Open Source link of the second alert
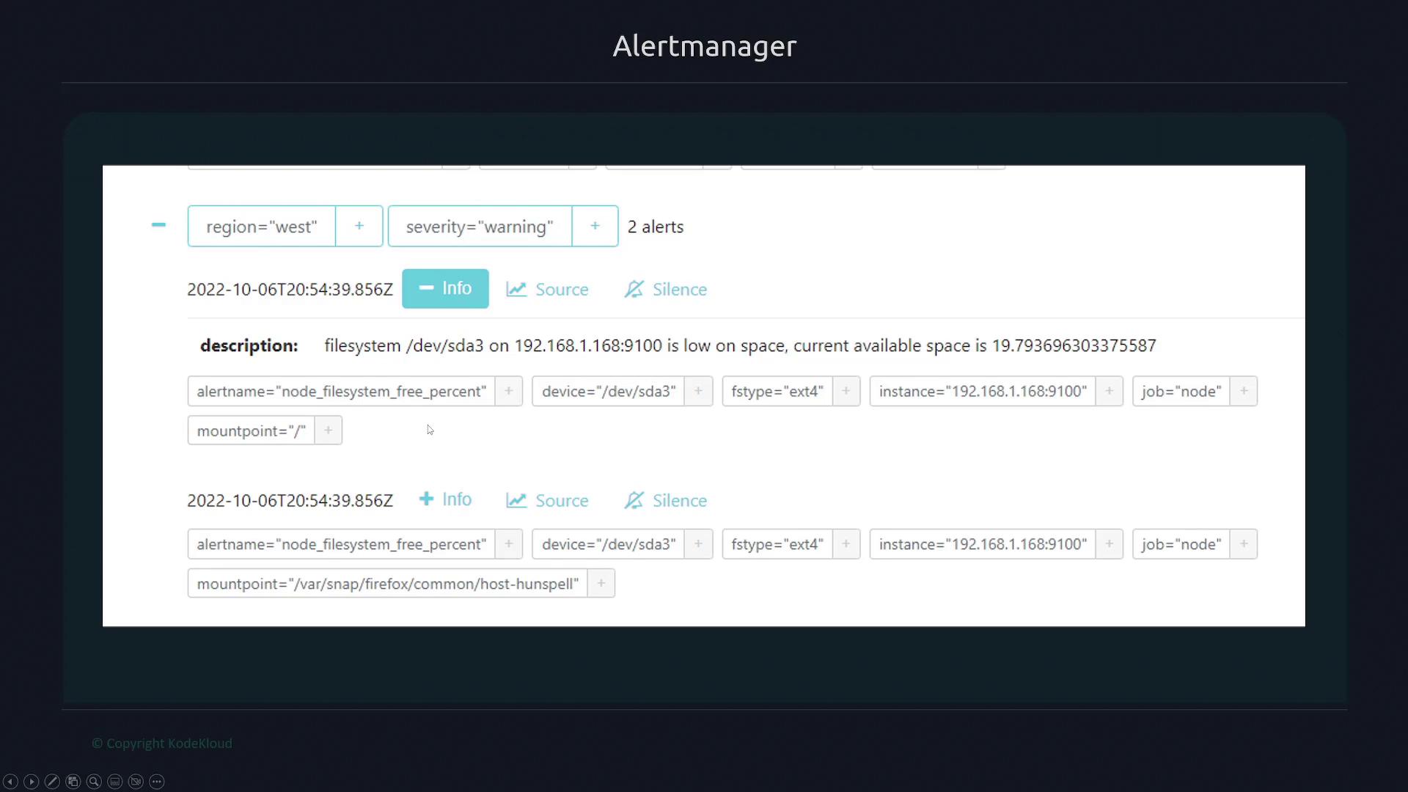This screenshot has width=1408, height=792. pos(548,501)
